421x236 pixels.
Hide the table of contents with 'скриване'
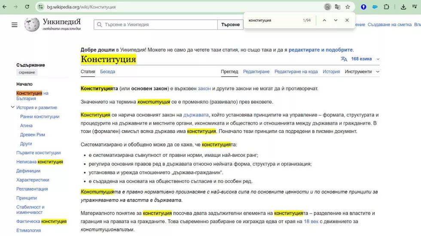[27, 72]
